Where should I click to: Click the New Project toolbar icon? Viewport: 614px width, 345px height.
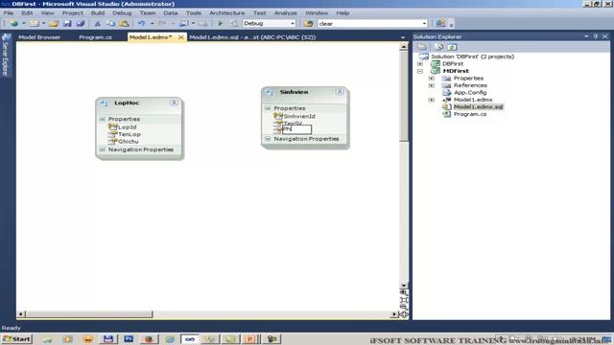[14, 23]
